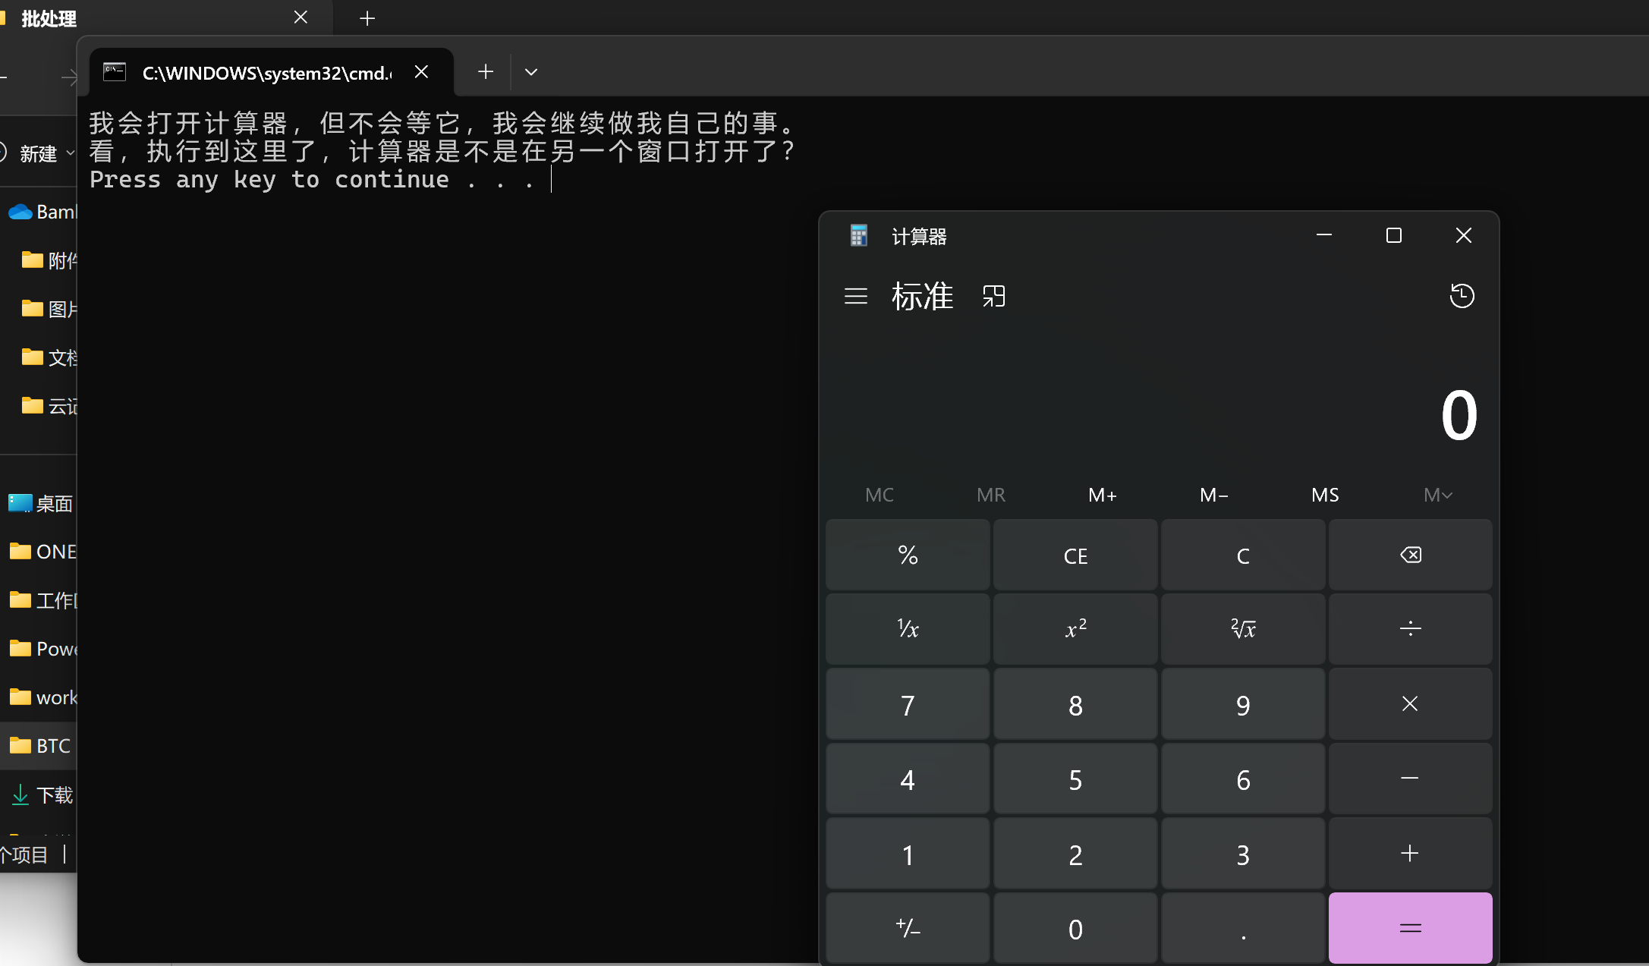Click the multiplication operator key
The width and height of the screenshot is (1649, 966).
click(x=1410, y=703)
